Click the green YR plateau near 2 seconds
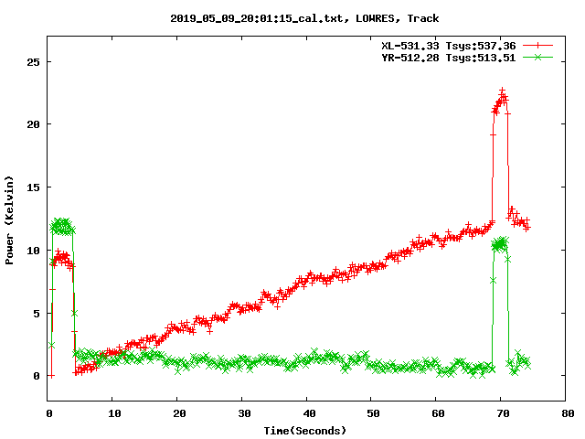Image resolution: width=585 pixels, height=439 pixels. point(62,227)
